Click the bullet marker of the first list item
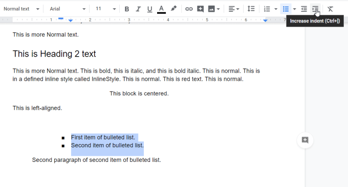 (63, 138)
